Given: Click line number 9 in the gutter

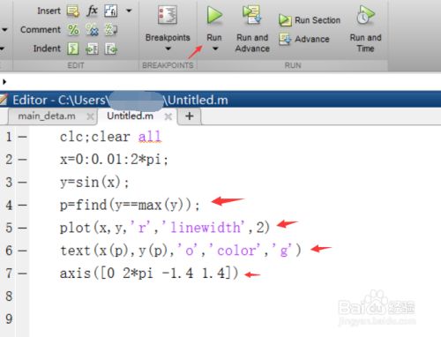Looking at the screenshot, I should point(9,319).
